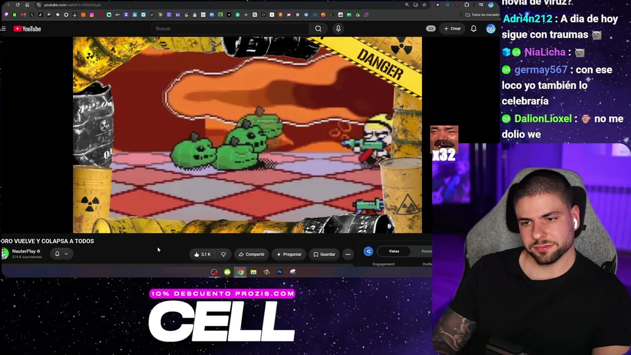Screen dimensions: 631x355
Task: Open the X bookmark
Action: pyautogui.click(x=32, y=15)
